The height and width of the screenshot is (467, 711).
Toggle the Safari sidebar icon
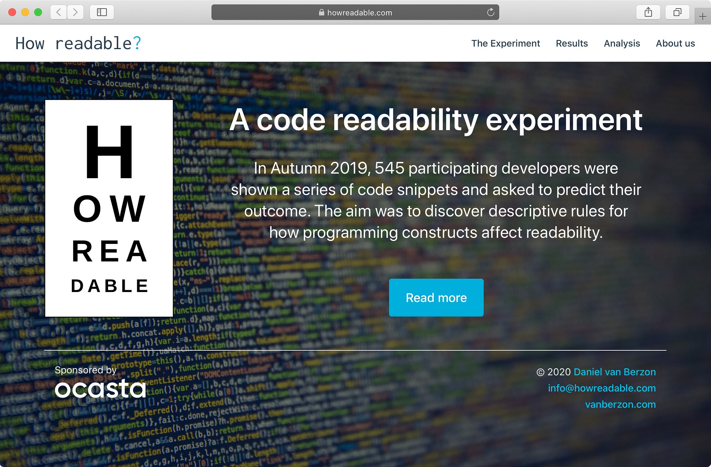102,12
